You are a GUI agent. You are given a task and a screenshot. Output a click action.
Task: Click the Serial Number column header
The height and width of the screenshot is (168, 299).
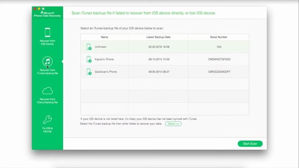pos(219,37)
